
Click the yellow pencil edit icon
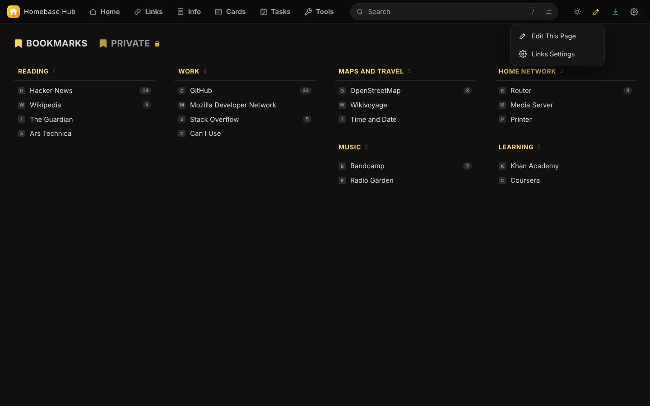(596, 12)
